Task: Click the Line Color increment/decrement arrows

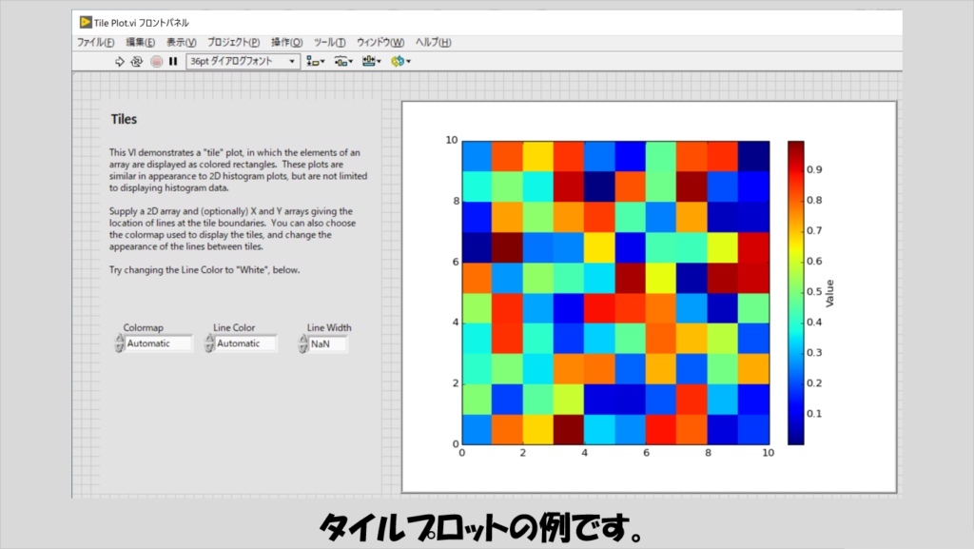Action: pyautogui.click(x=209, y=343)
